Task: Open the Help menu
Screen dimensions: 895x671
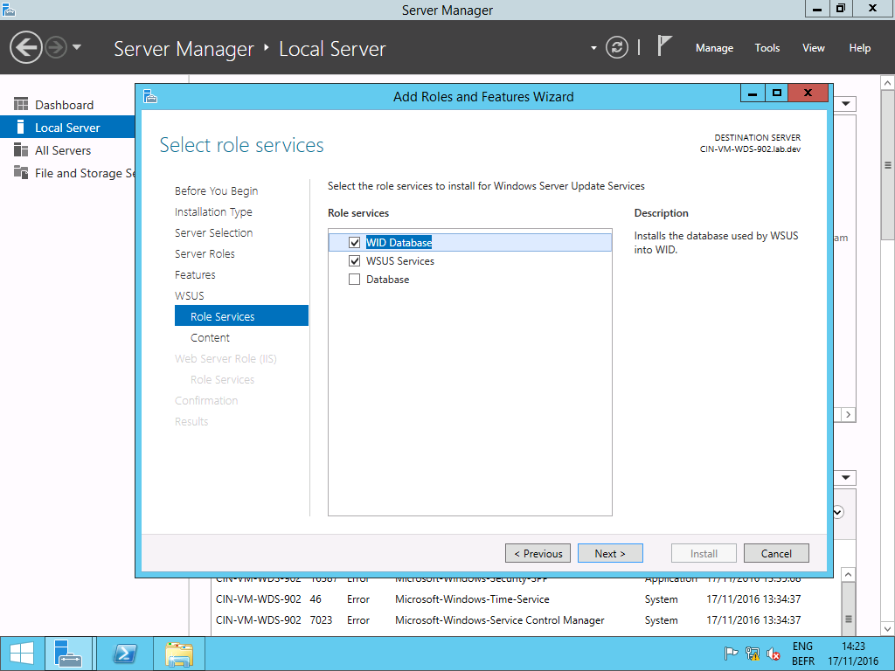Action: [x=860, y=48]
